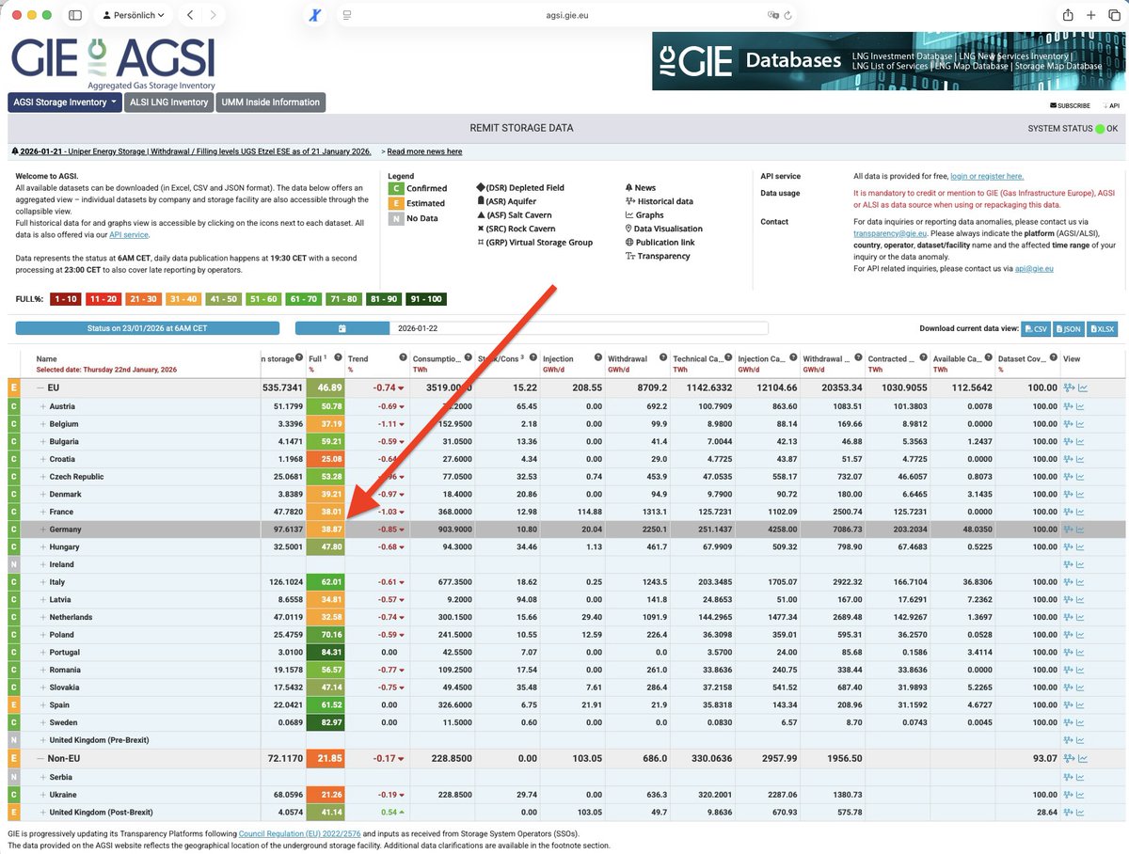Image resolution: width=1129 pixels, height=854 pixels.
Task: Open graph icon for Italy
Action: [1082, 582]
